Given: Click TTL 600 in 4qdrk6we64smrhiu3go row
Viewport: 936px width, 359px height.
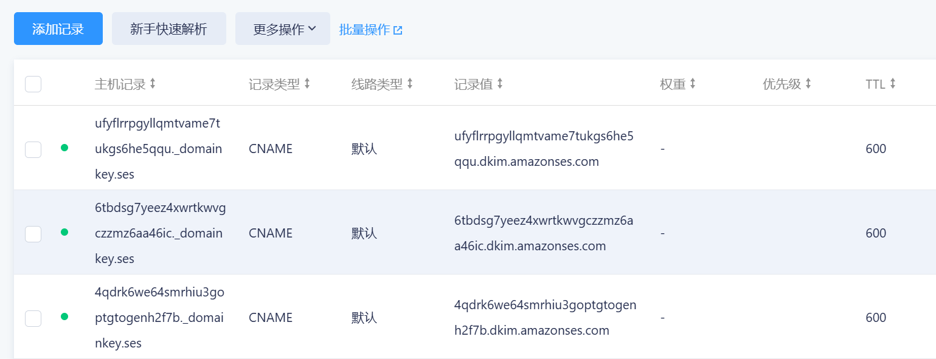Looking at the screenshot, I should coord(876,318).
